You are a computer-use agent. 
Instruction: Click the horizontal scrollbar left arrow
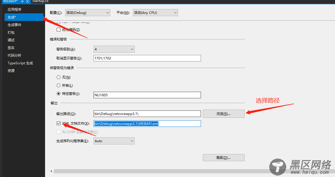51,171
